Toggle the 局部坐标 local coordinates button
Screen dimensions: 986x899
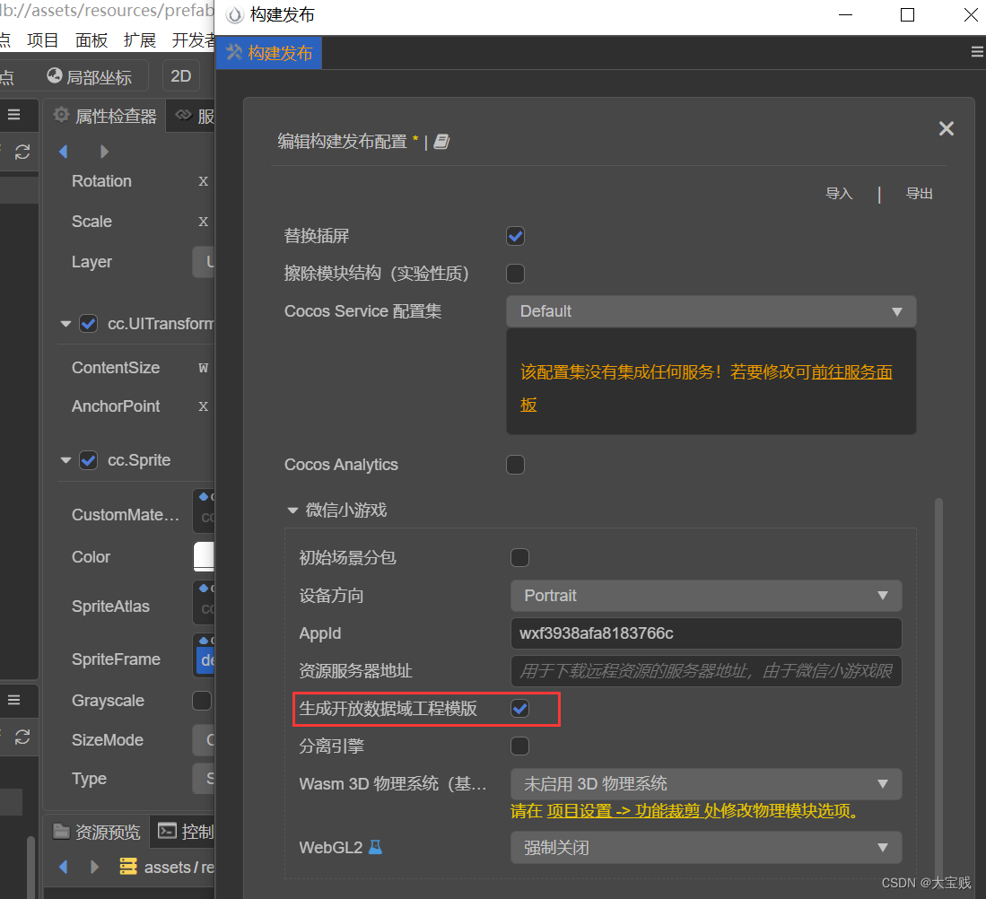coord(89,77)
